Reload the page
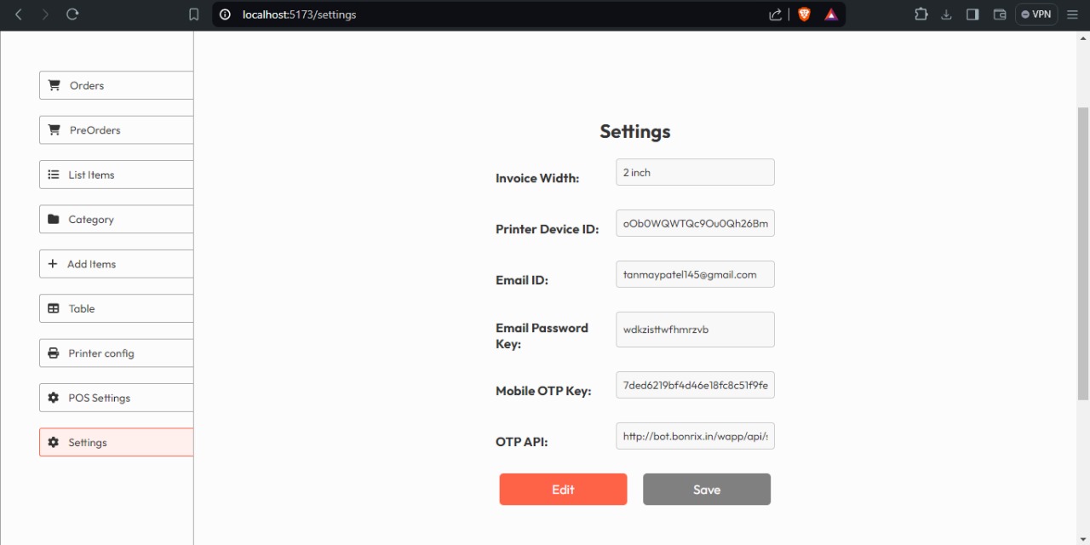 (72, 14)
